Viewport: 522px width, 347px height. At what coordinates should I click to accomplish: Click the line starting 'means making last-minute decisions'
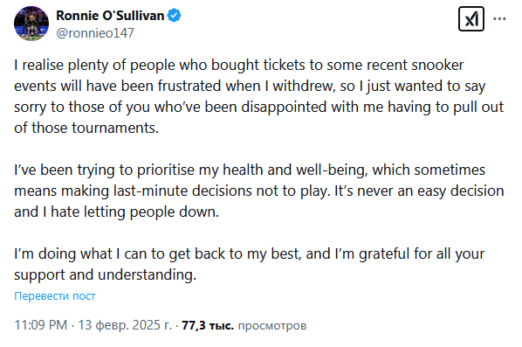pyautogui.click(x=259, y=191)
